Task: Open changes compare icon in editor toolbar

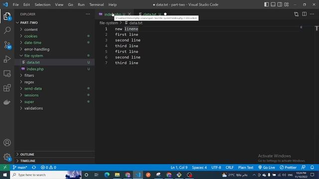Action: 297,14
